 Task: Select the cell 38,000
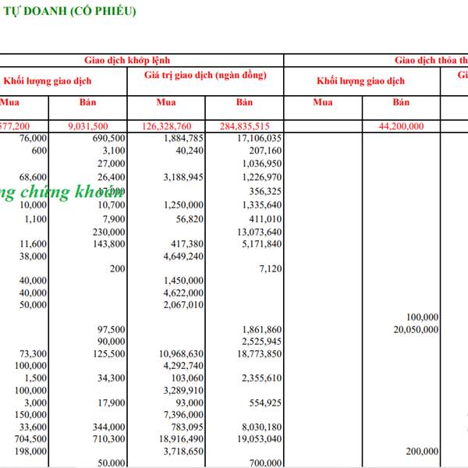[33, 256]
